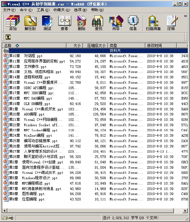
Task: Select file 第2章 使用Visual C++创建.ppt
Action: click(36, 162)
